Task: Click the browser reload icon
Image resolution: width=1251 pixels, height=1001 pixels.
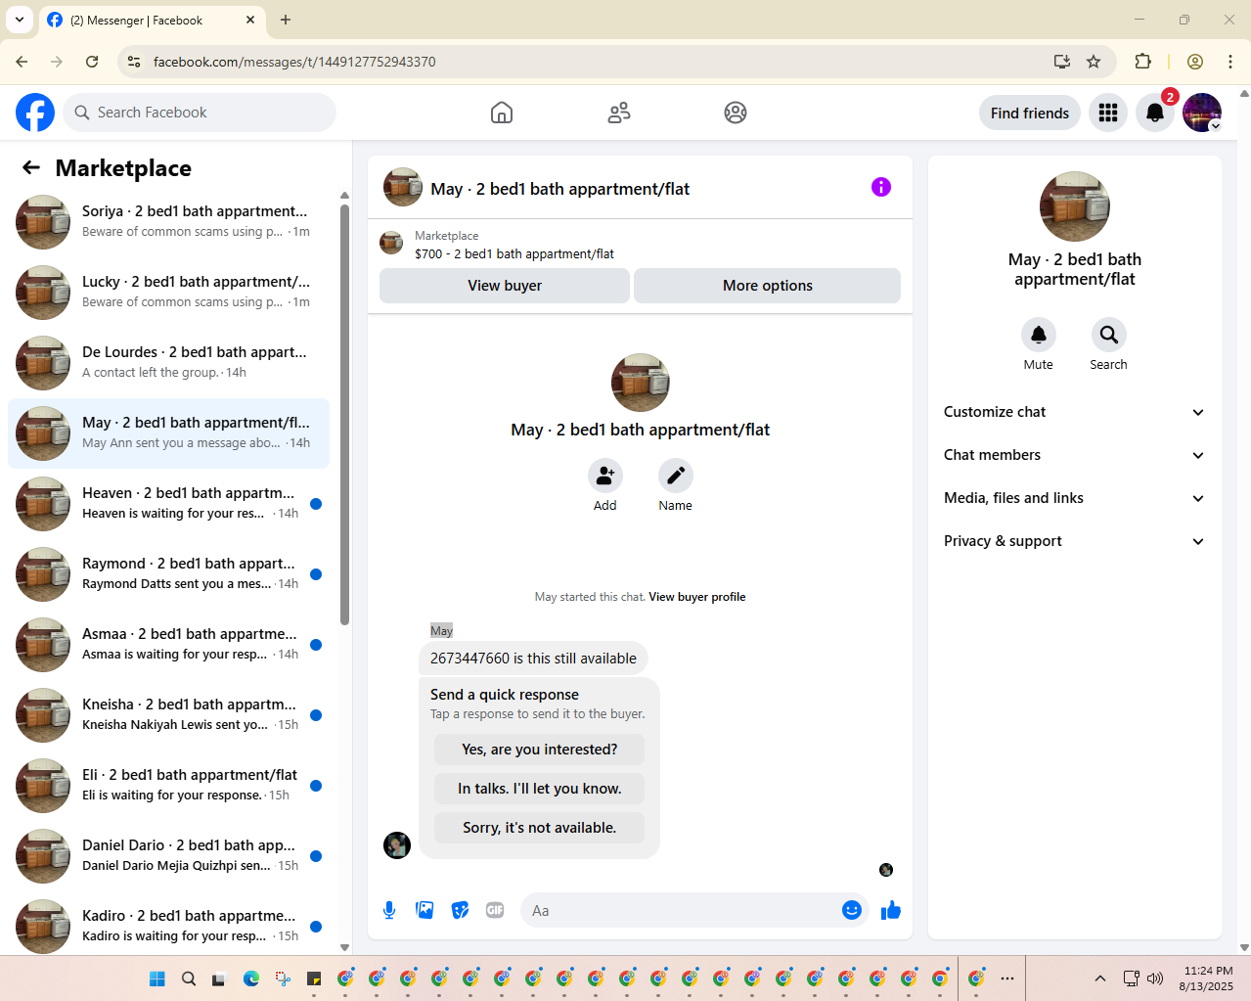Action: tap(92, 62)
